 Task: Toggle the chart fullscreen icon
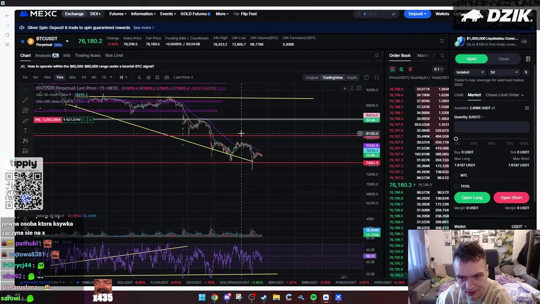point(376,77)
